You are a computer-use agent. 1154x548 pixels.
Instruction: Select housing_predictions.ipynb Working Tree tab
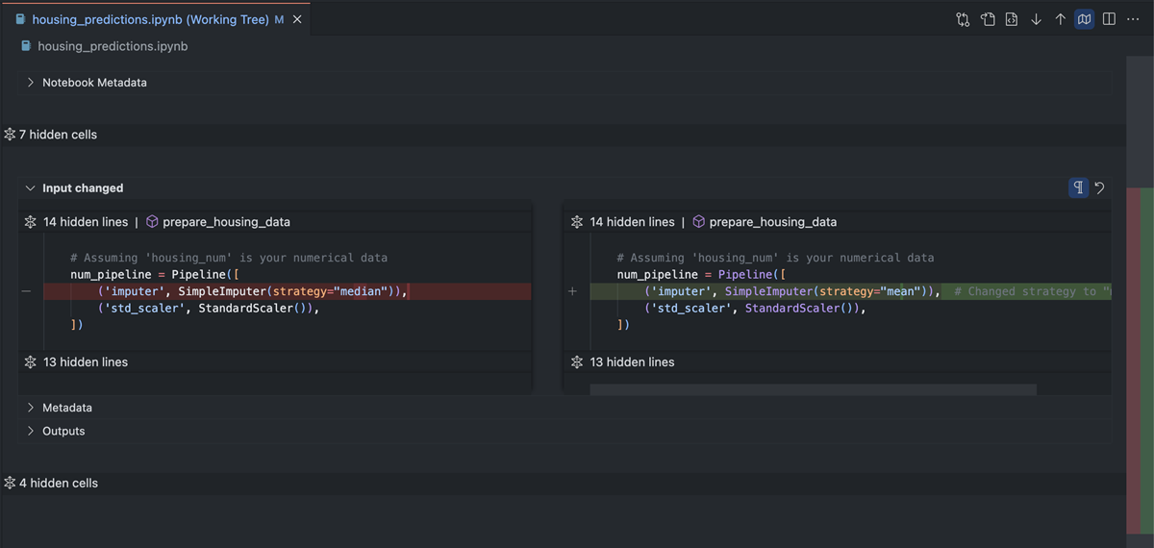click(x=149, y=19)
